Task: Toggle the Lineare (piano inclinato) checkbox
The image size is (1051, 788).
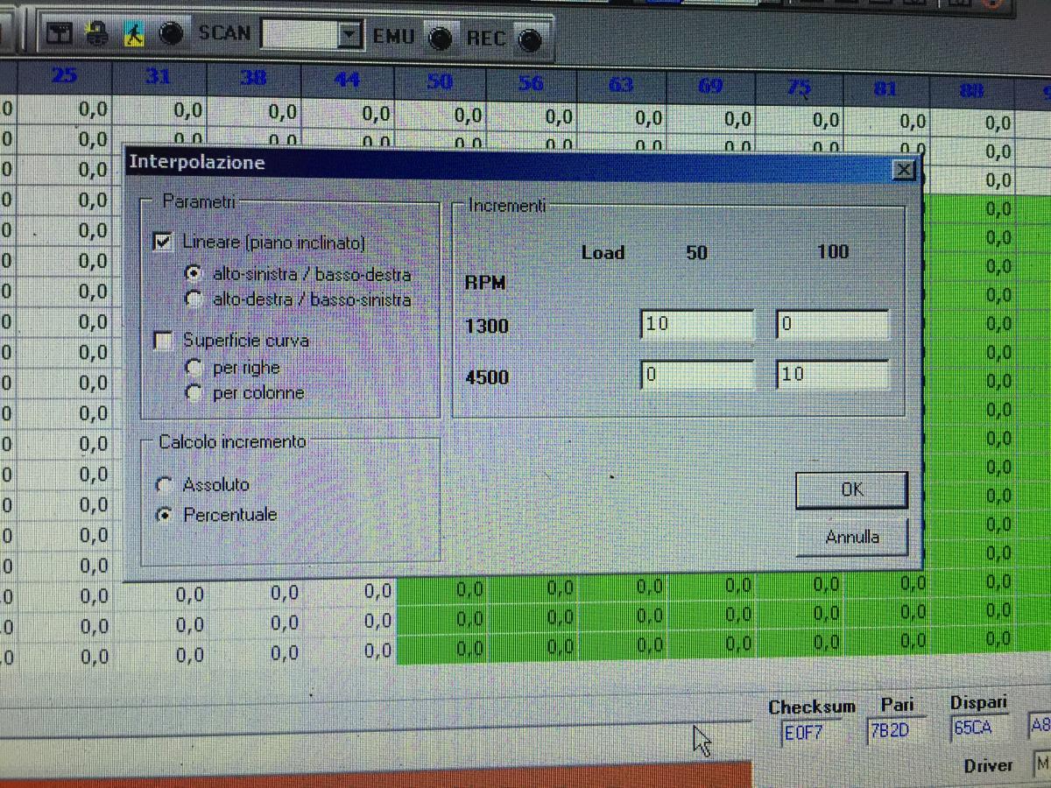Action: pyautogui.click(x=163, y=242)
